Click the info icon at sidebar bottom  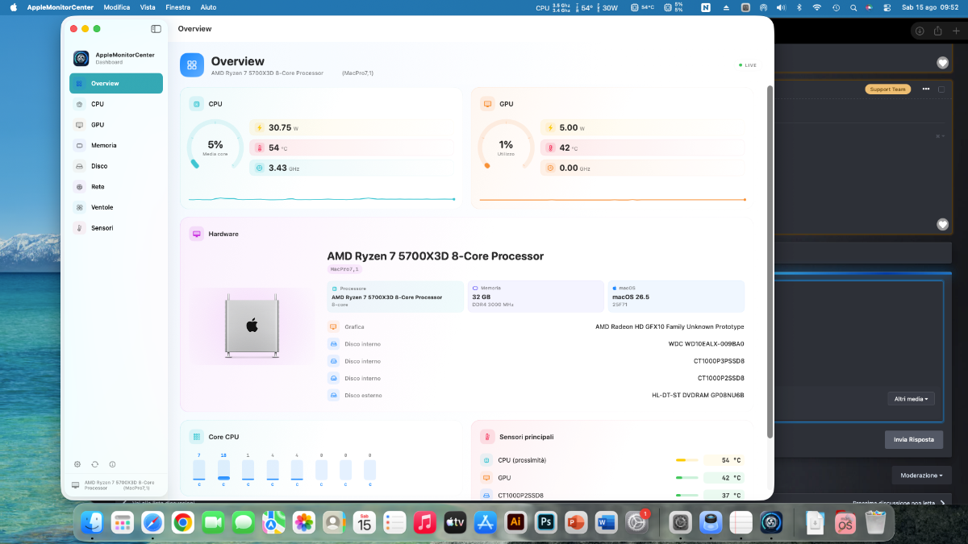pyautogui.click(x=112, y=464)
